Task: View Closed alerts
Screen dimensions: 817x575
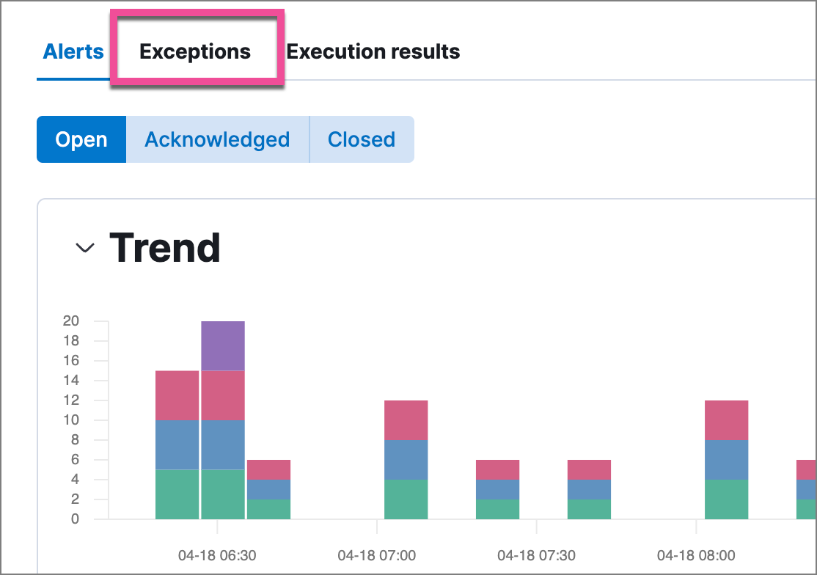Action: click(x=362, y=139)
